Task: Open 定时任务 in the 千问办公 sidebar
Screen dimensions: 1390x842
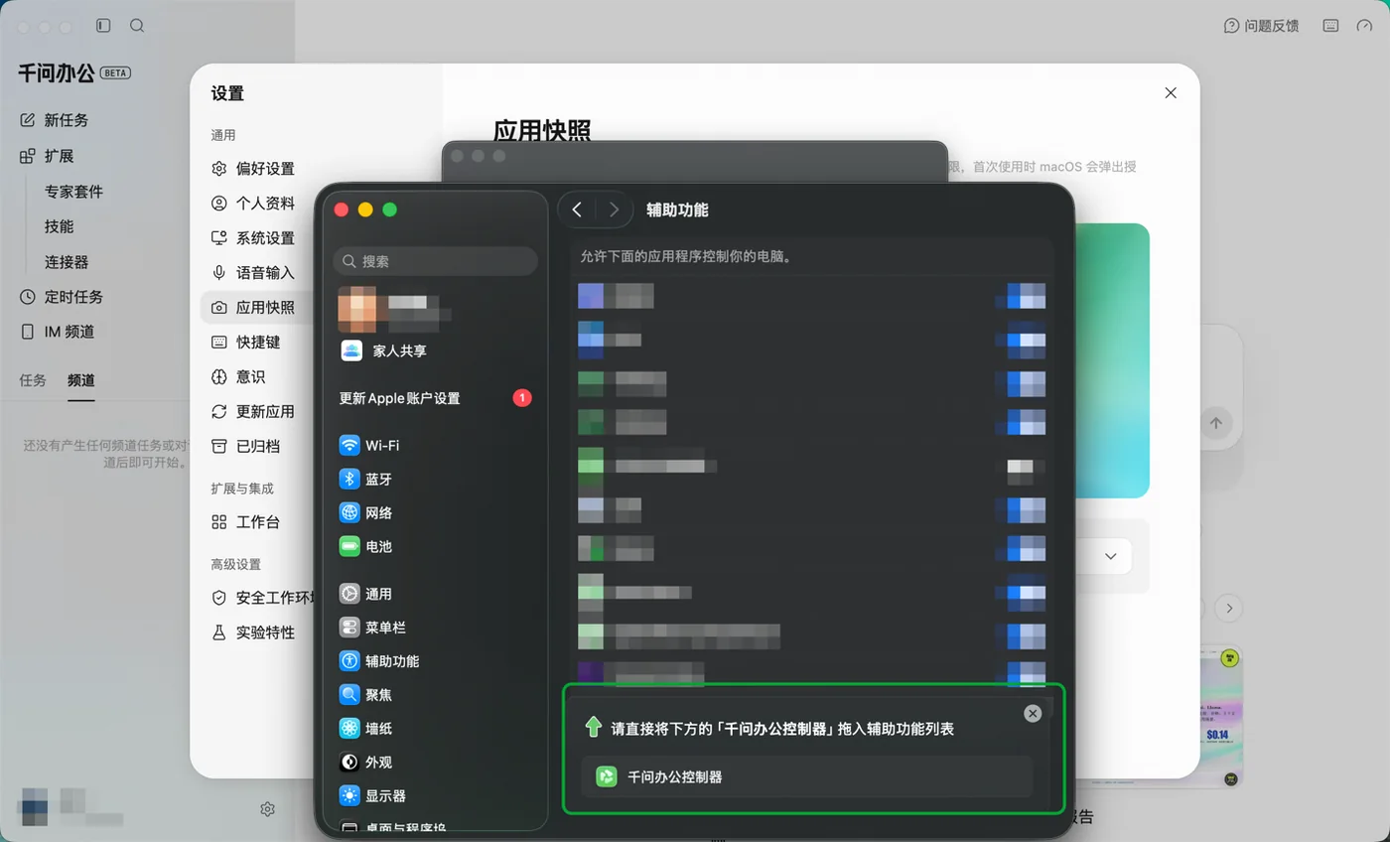Action: tap(62, 297)
